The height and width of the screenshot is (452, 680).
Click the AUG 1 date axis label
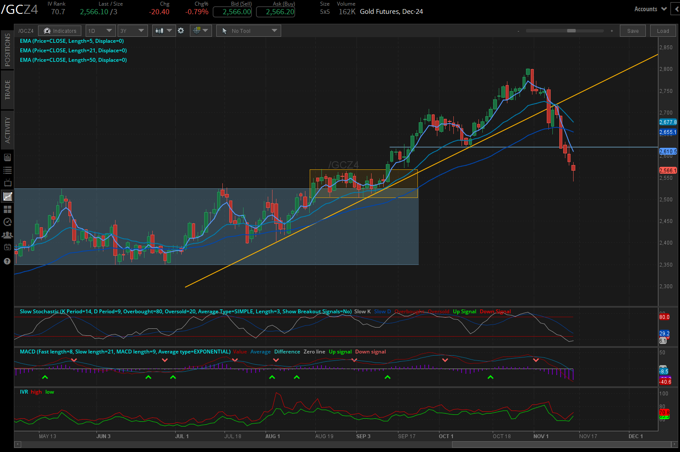pyautogui.click(x=273, y=436)
